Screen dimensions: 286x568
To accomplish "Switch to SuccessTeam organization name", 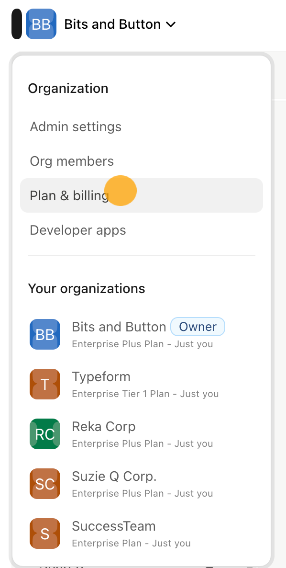I will point(114,526).
